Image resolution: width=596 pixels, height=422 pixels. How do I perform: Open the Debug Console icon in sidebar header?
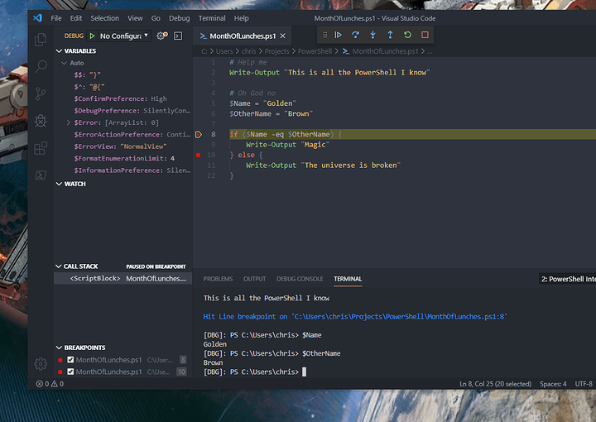[x=178, y=36]
